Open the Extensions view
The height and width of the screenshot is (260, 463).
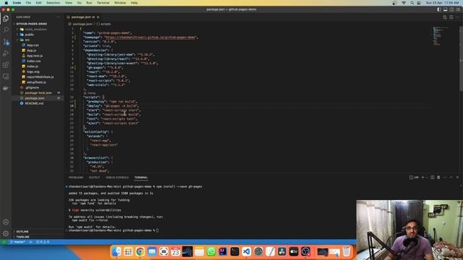point(6,65)
